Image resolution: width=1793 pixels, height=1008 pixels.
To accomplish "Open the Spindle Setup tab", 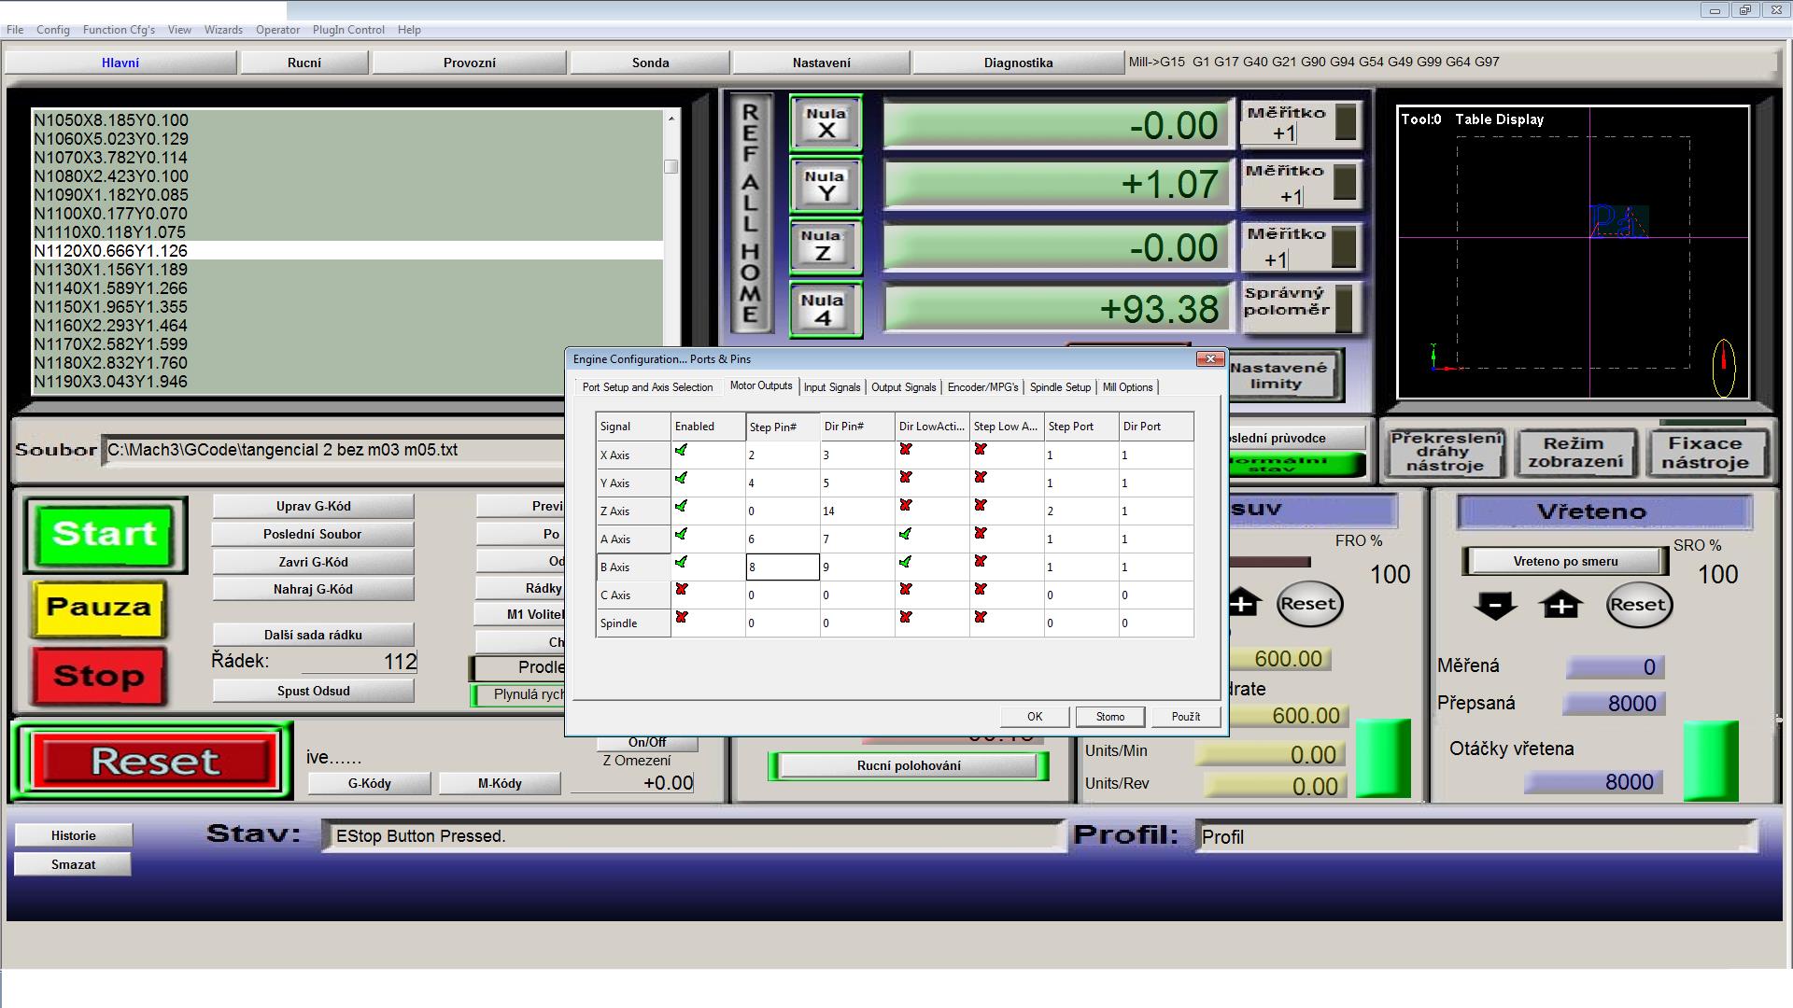I will point(1060,387).
